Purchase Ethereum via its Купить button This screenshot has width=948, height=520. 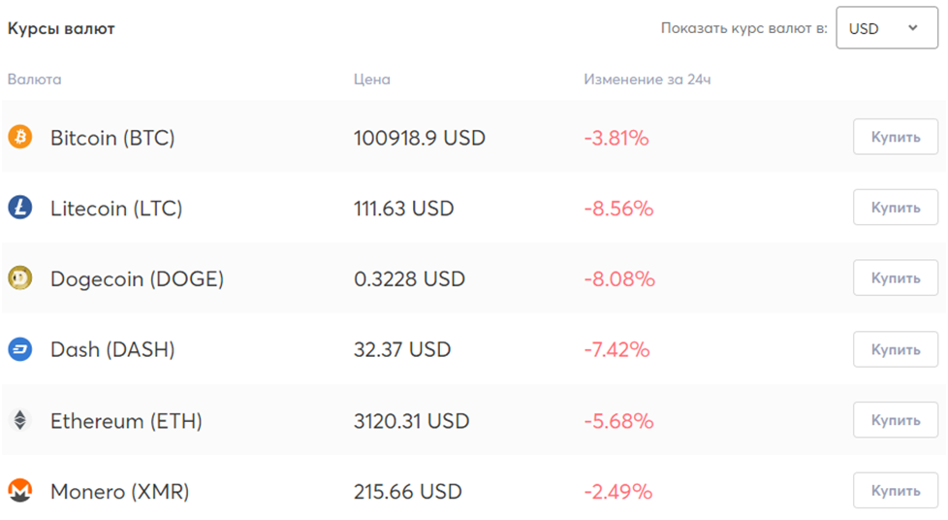pyautogui.click(x=896, y=420)
